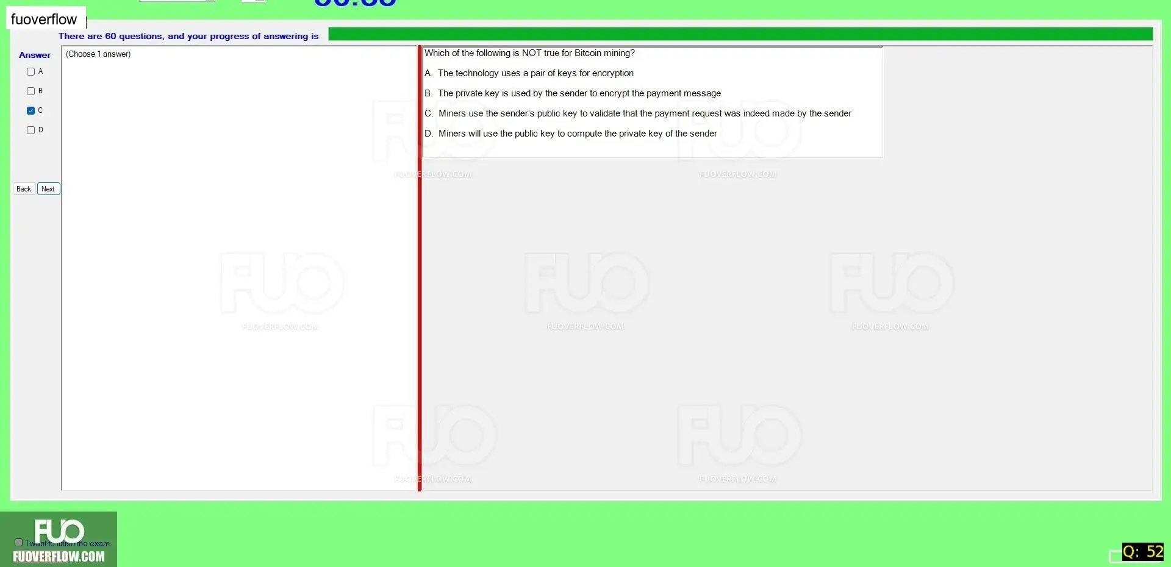
Task: Click the 'Answer' heading label
Action: pos(35,55)
